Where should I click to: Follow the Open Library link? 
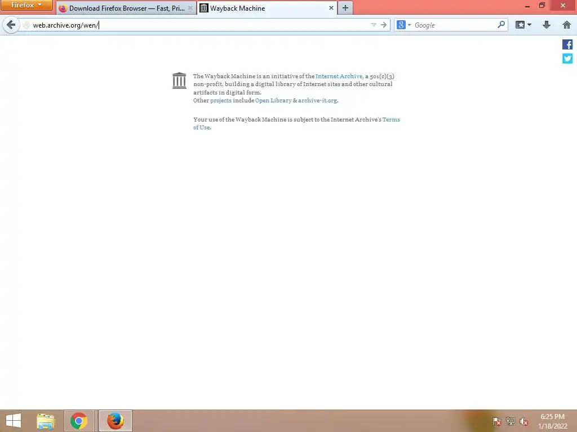(273, 100)
